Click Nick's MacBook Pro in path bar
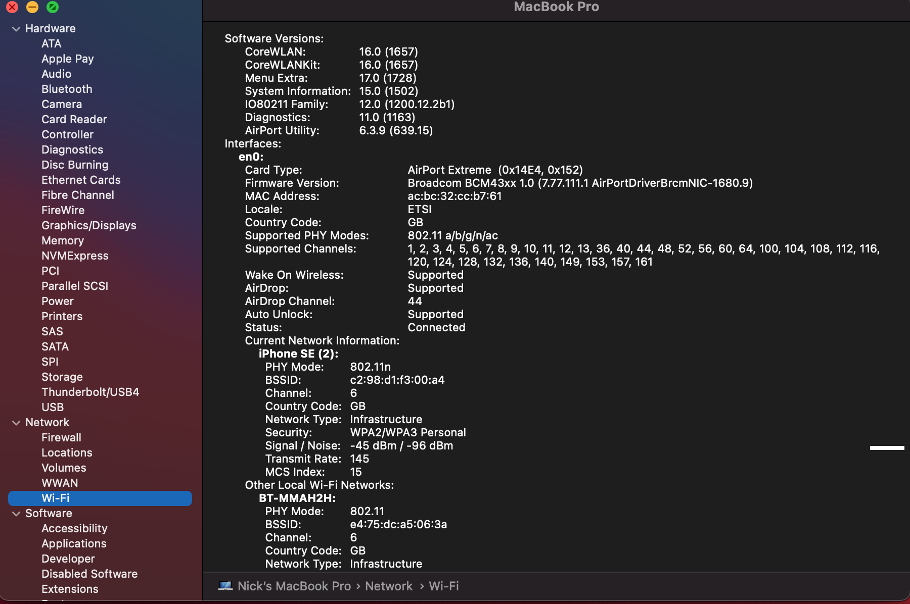 coord(294,586)
